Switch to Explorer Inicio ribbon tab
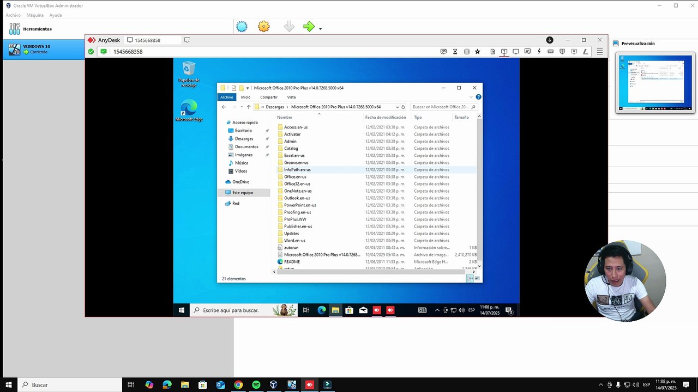 (x=246, y=97)
